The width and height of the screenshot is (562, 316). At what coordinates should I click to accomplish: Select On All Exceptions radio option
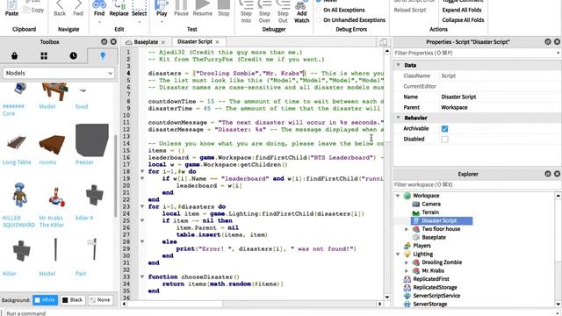coord(318,10)
